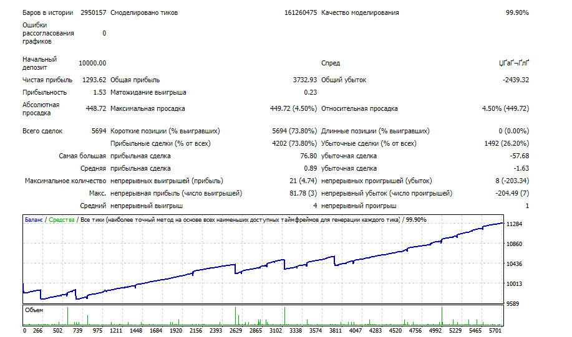This screenshot has height=337, width=572.
Task: Select the gross profit value 3732.93
Action: 305,80
